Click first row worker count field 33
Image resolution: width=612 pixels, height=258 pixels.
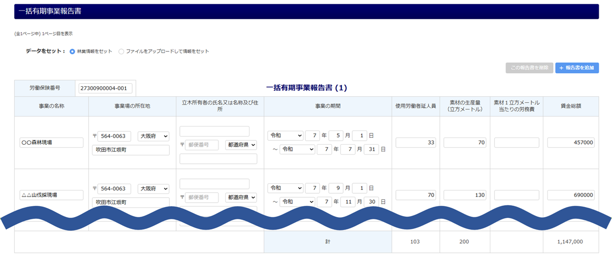[x=415, y=142]
